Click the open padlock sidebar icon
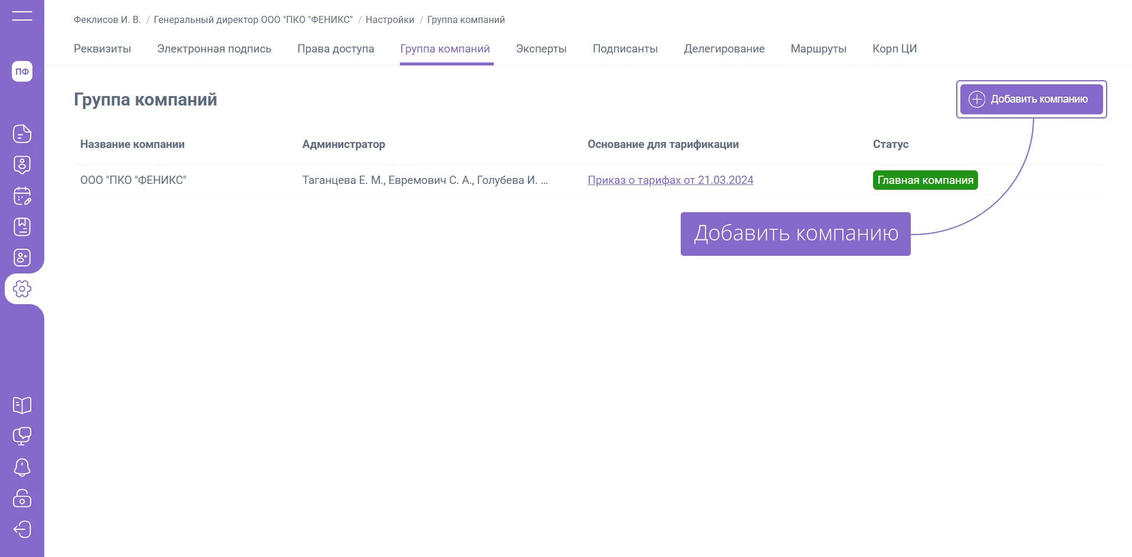This screenshot has height=557, width=1132. tap(22, 499)
